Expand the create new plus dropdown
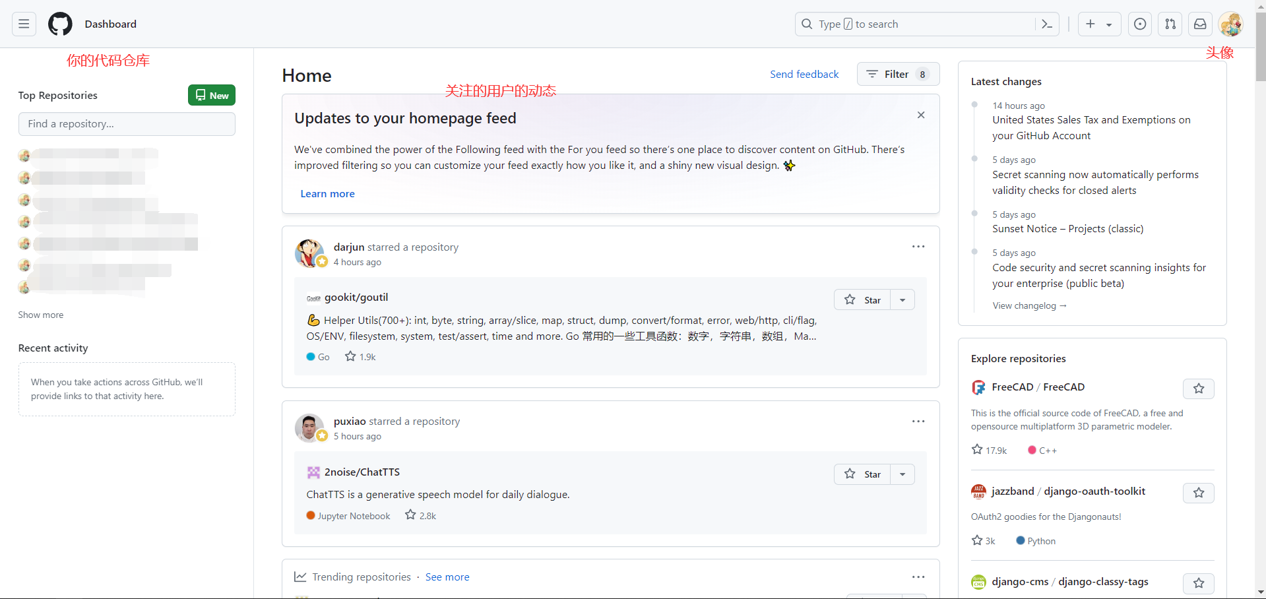 click(1099, 24)
